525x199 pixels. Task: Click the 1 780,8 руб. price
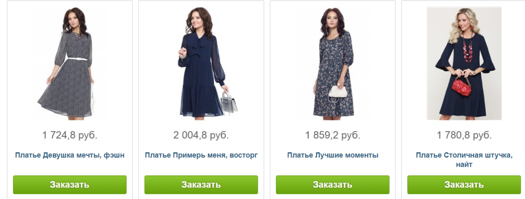(464, 135)
